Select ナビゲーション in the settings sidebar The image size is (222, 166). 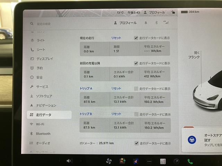pyautogui.click(x=46, y=105)
